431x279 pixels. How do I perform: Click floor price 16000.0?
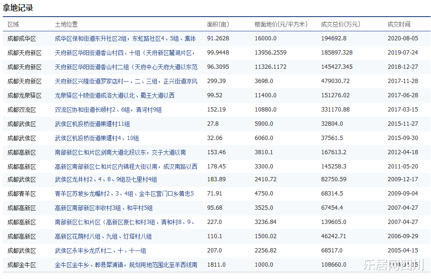[266, 38]
